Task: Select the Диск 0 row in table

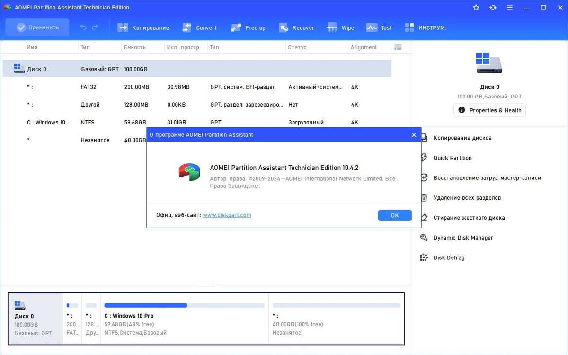Action: 197,69
